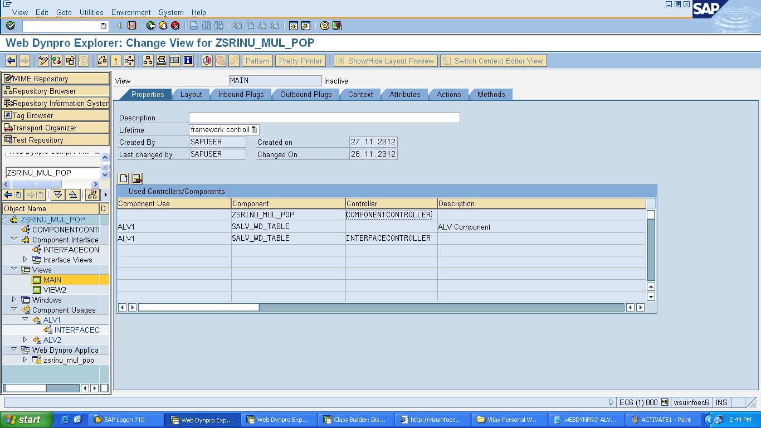
Task: Click the Pretty Printer button
Action: (x=301, y=61)
